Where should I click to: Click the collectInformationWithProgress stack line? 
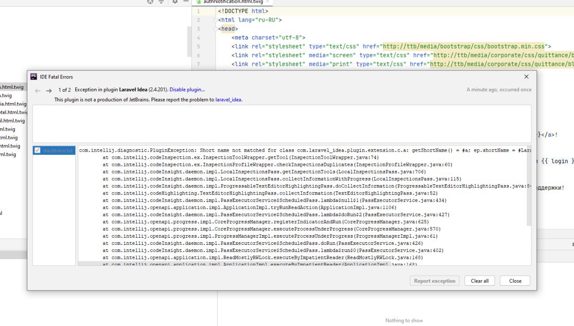(282, 179)
